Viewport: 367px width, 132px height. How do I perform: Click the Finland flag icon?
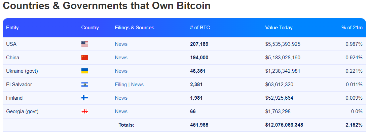click(85, 98)
